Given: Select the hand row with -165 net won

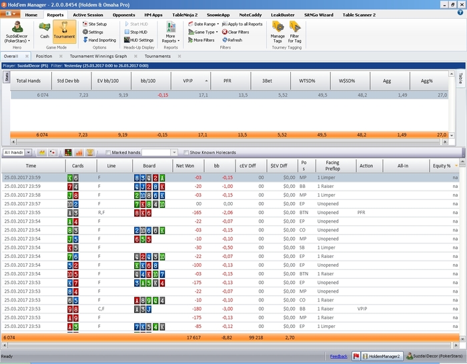Looking at the screenshot, I should [230, 213].
